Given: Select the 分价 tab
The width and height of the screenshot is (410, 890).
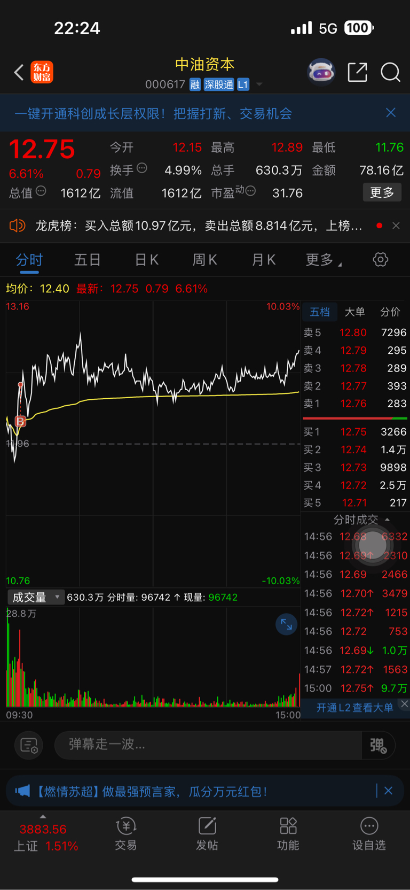Looking at the screenshot, I should click(390, 312).
